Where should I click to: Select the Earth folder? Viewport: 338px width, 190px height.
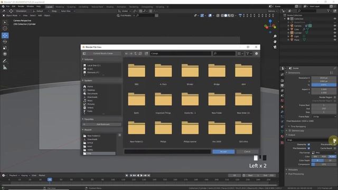[136, 102]
